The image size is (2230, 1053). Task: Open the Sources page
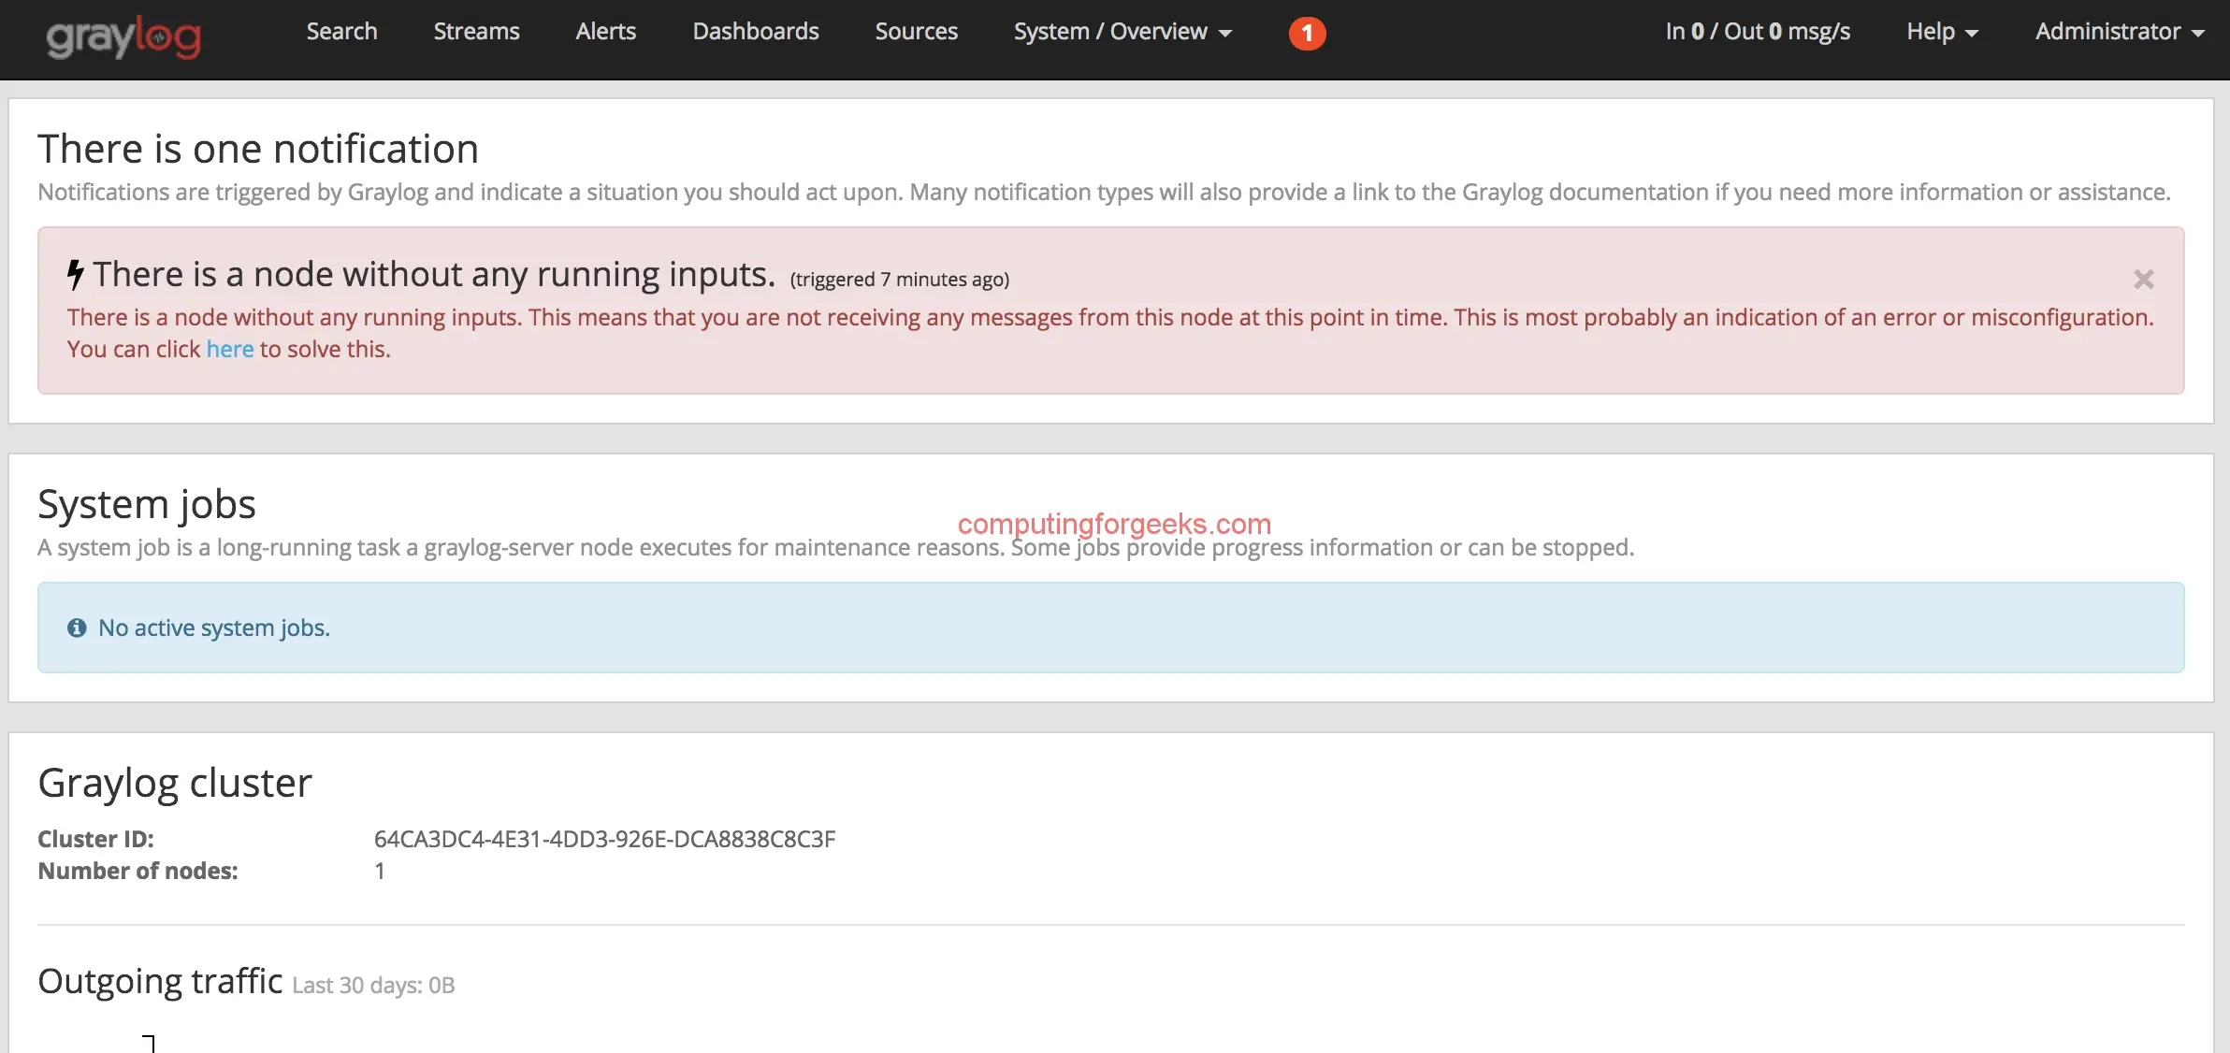click(916, 32)
